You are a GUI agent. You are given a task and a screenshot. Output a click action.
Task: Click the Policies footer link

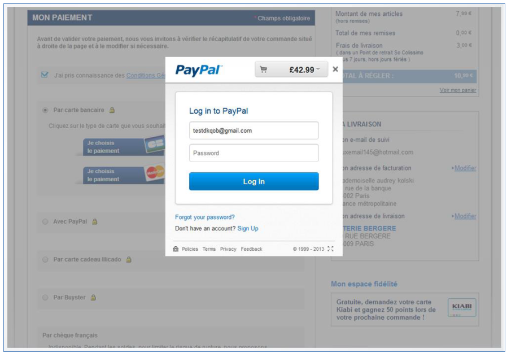[x=190, y=249]
